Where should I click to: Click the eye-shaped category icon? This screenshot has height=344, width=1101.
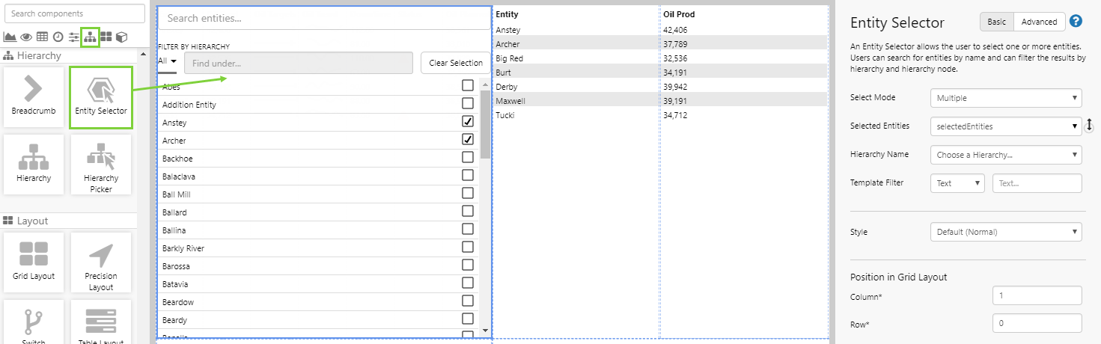[26, 37]
